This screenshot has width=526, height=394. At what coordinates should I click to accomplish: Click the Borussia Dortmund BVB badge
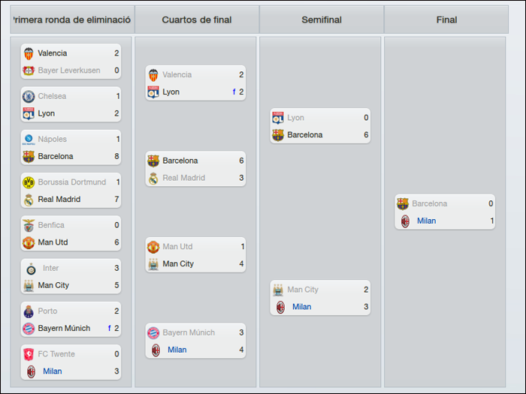(29, 182)
